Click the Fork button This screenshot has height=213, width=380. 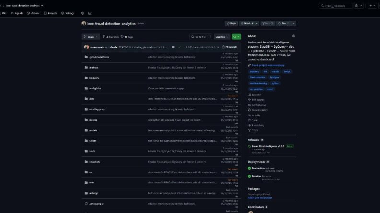267,23
